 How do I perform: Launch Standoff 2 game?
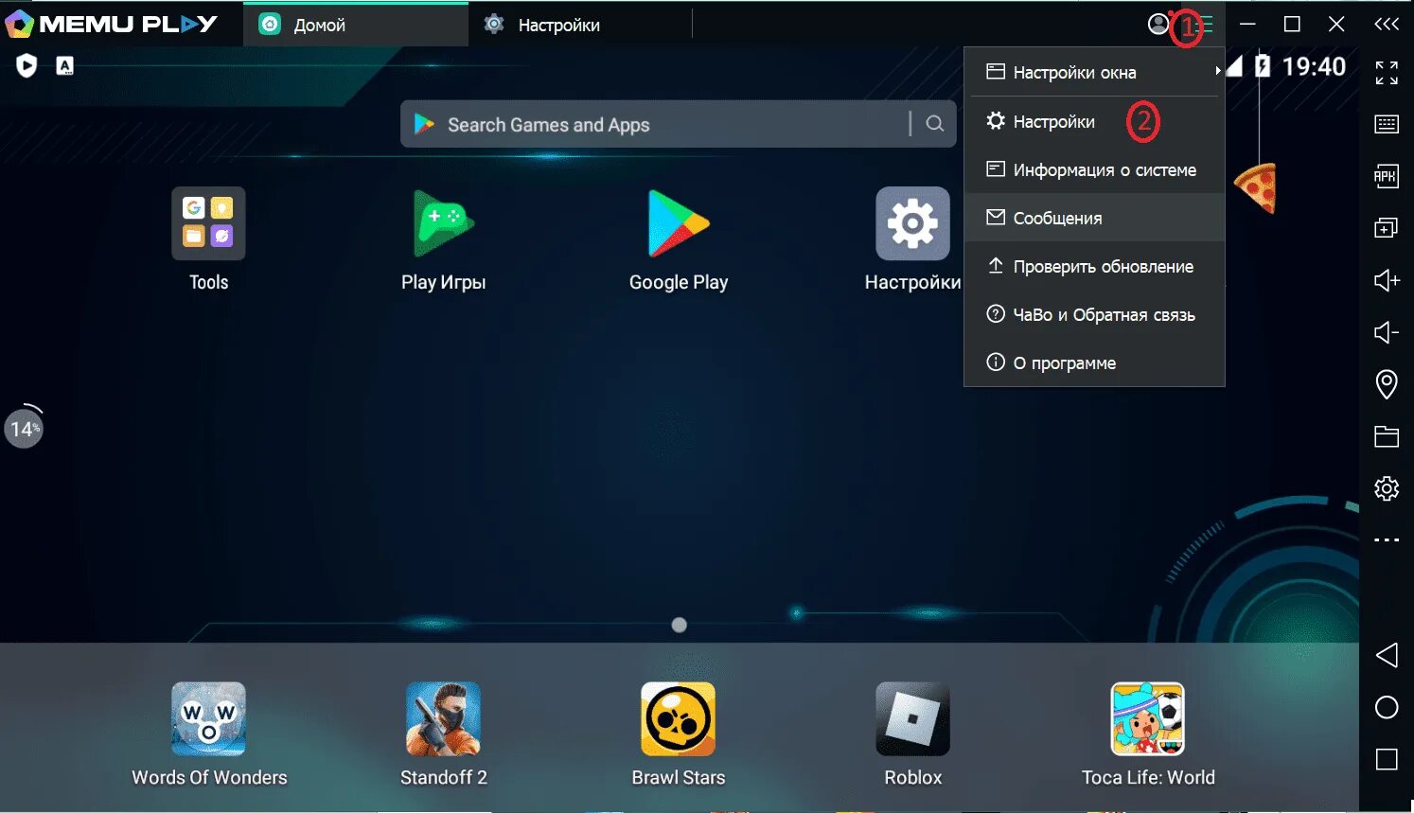pos(443,719)
